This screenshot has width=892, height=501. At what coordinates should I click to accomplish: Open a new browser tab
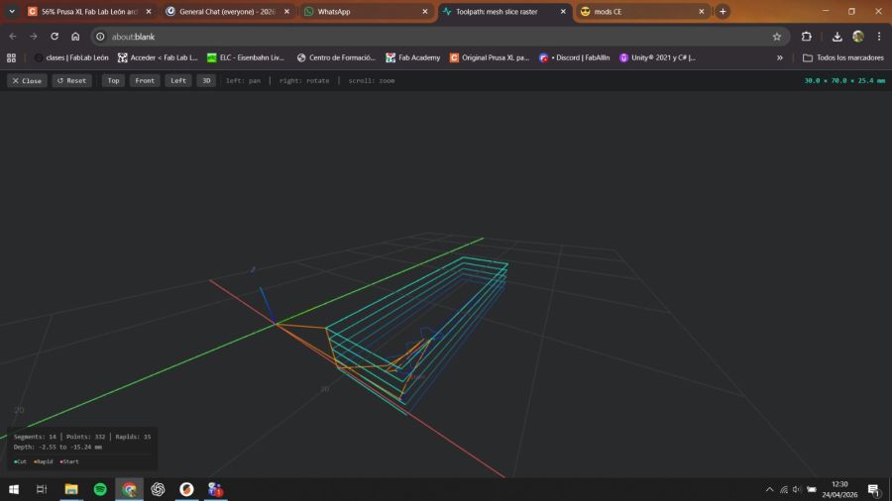(723, 11)
